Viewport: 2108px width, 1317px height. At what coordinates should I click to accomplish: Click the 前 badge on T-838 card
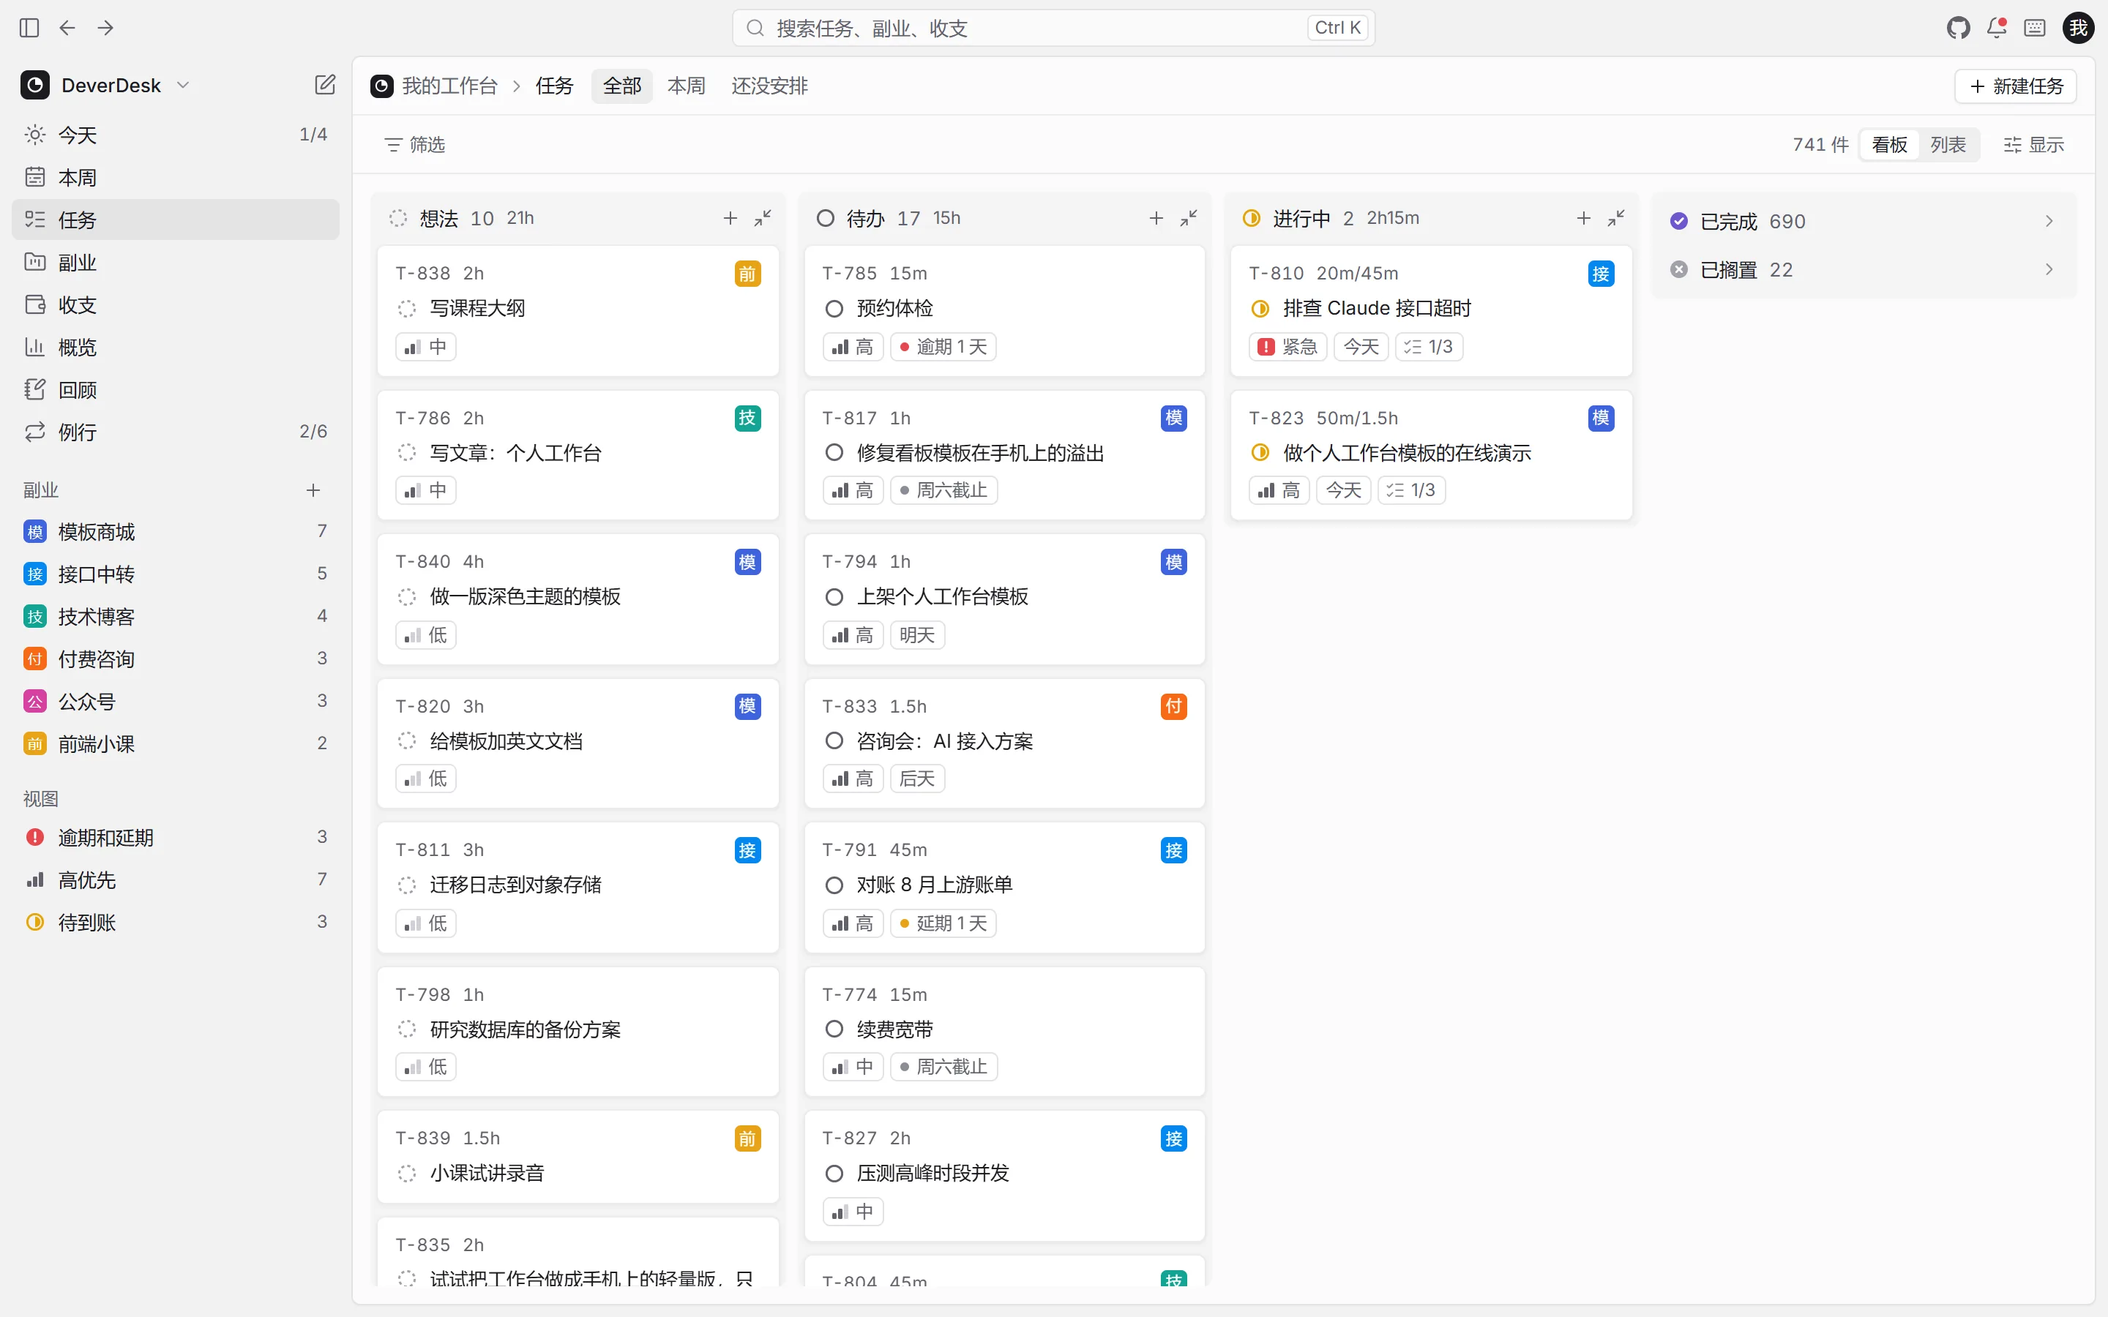pyautogui.click(x=747, y=274)
